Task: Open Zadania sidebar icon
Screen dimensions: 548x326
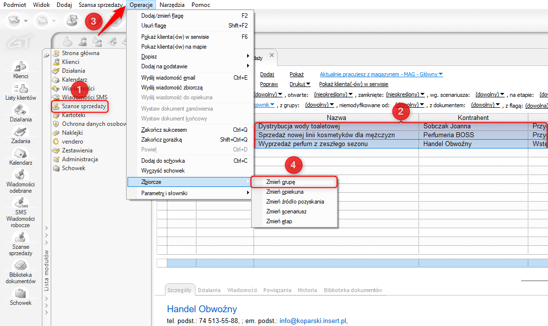Action: [x=21, y=135]
